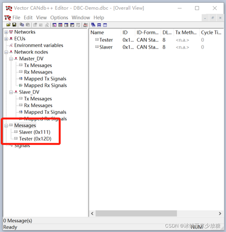Click the first view list toolbar icon
This screenshot has height=232, width=226.
point(55,25)
